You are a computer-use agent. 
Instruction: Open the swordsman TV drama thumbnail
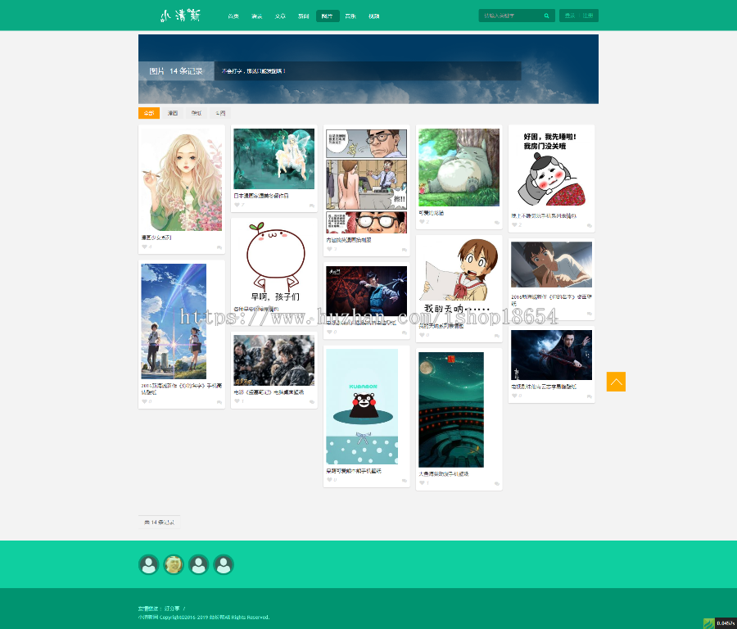[x=551, y=355]
